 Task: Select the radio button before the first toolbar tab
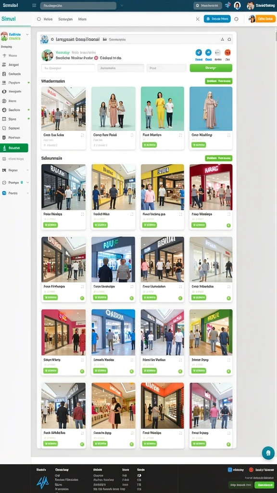click(x=39, y=19)
